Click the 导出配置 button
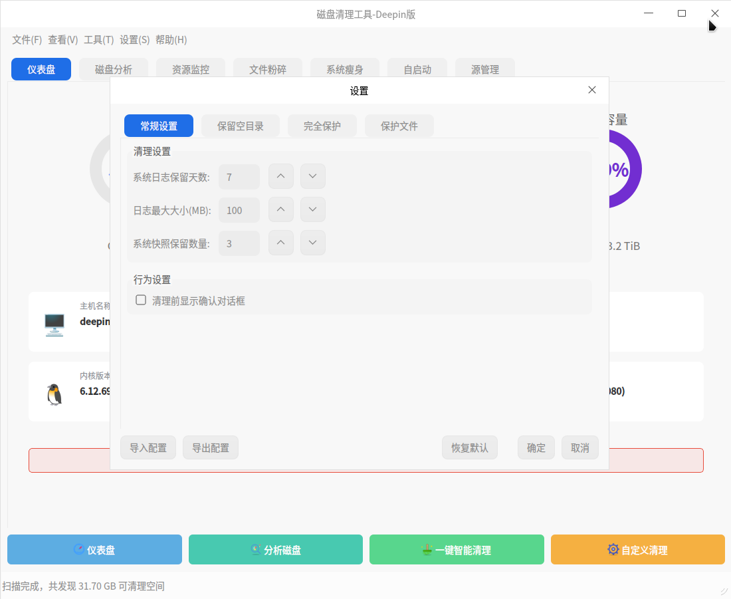 (211, 448)
